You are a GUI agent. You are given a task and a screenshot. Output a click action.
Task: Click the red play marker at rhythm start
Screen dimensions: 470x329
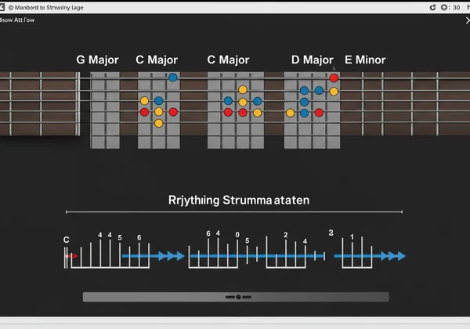coord(72,256)
